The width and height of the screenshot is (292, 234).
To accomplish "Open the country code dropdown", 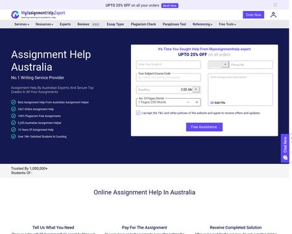I will pos(218,64).
